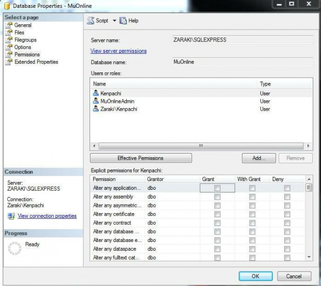Click the Filegroups page icon
Image resolution: width=321 pixels, height=286 pixels.
tap(8, 40)
